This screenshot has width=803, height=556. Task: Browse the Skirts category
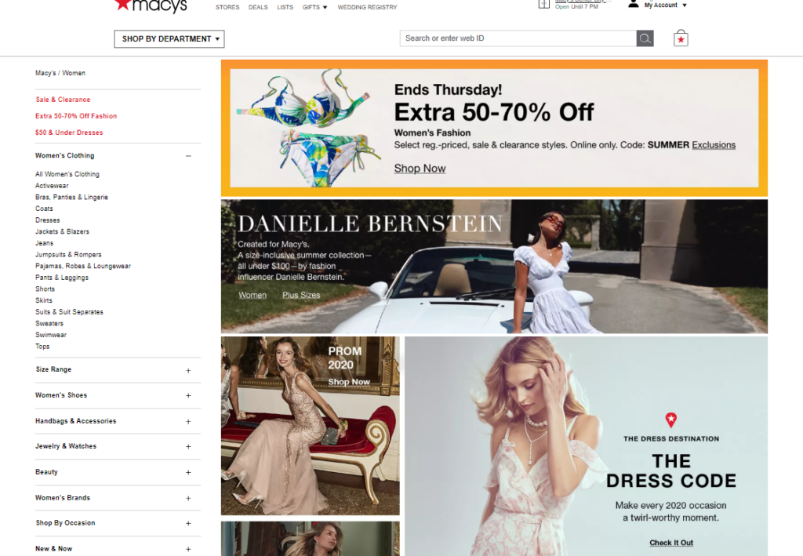pos(44,300)
